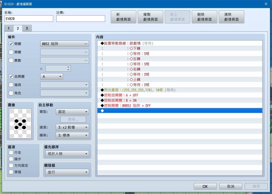Click the 注釋 input field

tap(81, 19)
